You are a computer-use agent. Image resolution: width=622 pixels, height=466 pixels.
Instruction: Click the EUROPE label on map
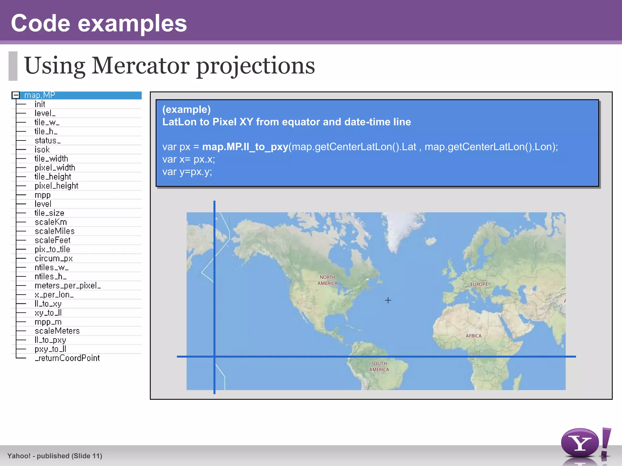click(x=479, y=284)
